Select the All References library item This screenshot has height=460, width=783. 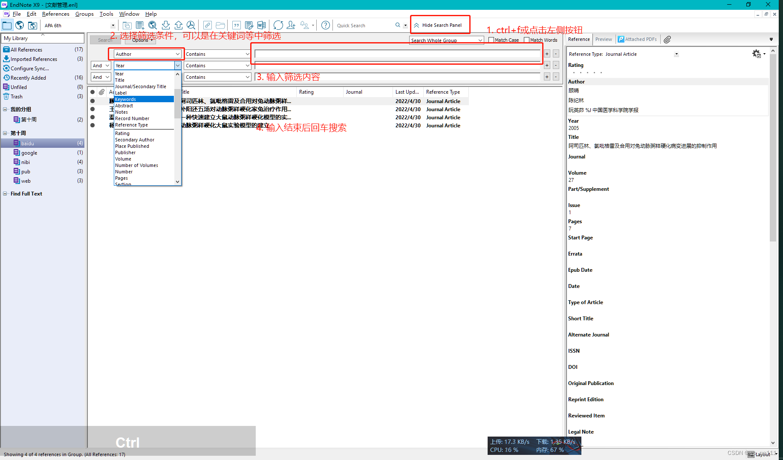pos(43,50)
